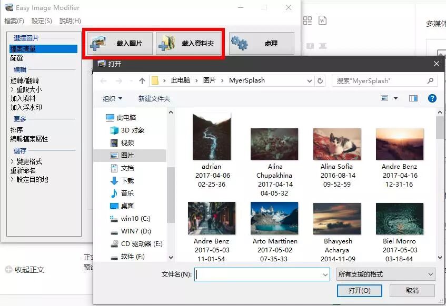Open the 组织 organize dropdown
The width and height of the screenshot is (446, 306).
tap(108, 98)
